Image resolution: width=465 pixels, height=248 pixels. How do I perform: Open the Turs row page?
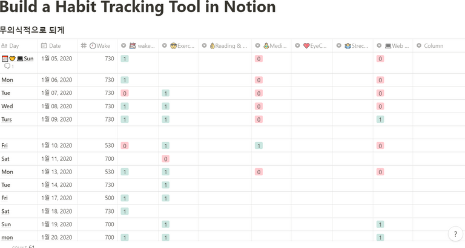[x=7, y=119]
